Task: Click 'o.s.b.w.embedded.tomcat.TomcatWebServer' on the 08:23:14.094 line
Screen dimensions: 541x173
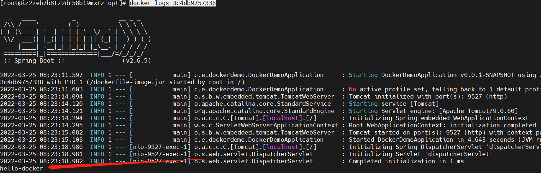Action: [264, 97]
